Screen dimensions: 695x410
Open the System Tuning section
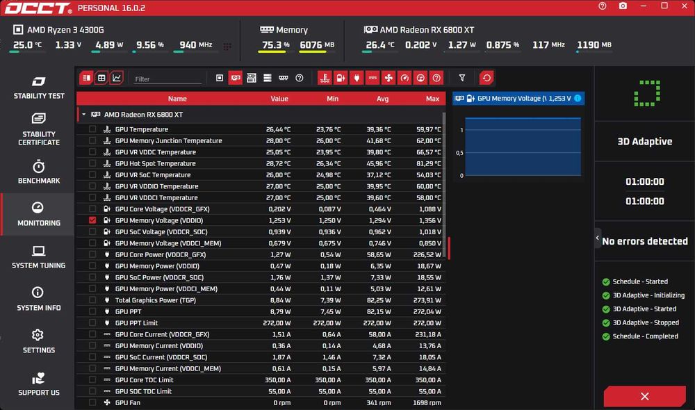coord(38,257)
